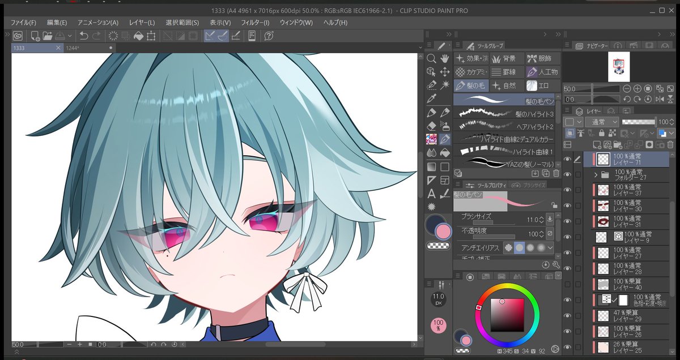Select 髪の毛 sub tool group
The image size is (680, 360).
pyautogui.click(x=471, y=85)
